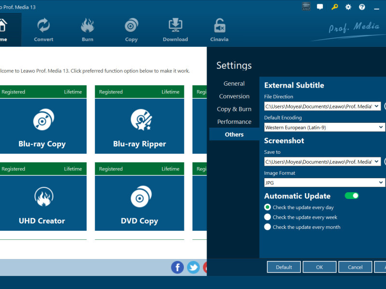The width and height of the screenshot is (386, 289).
Task: Select Check the update every month
Action: tap(267, 227)
